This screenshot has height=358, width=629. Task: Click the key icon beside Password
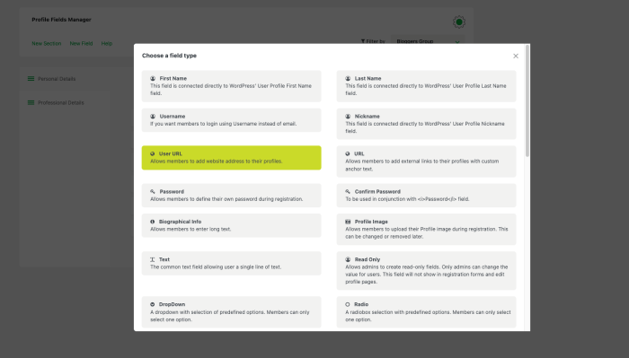coord(153,191)
